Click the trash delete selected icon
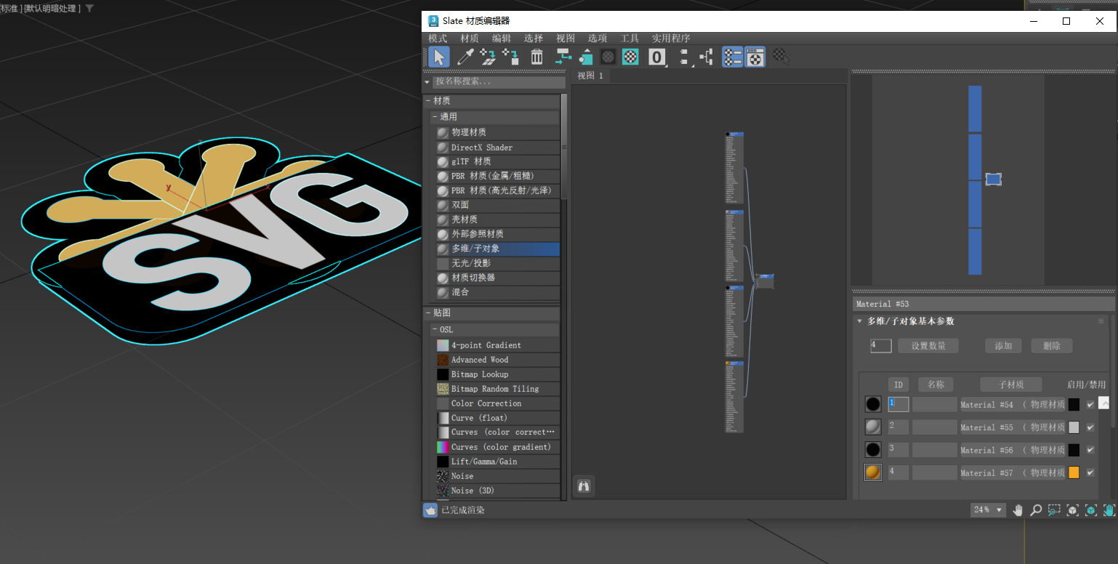This screenshot has width=1118, height=564. [x=536, y=57]
